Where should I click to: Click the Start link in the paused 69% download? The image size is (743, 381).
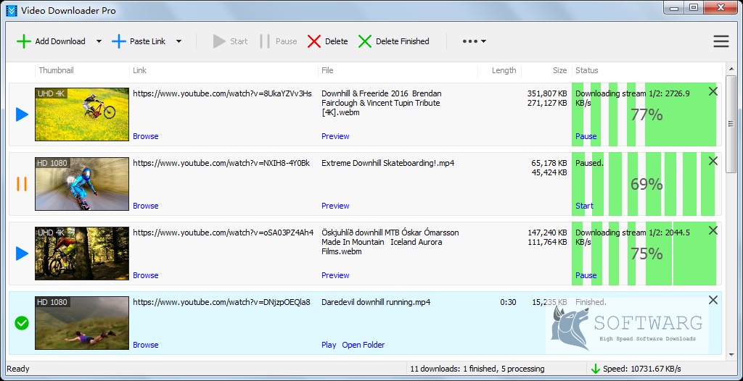pos(584,206)
